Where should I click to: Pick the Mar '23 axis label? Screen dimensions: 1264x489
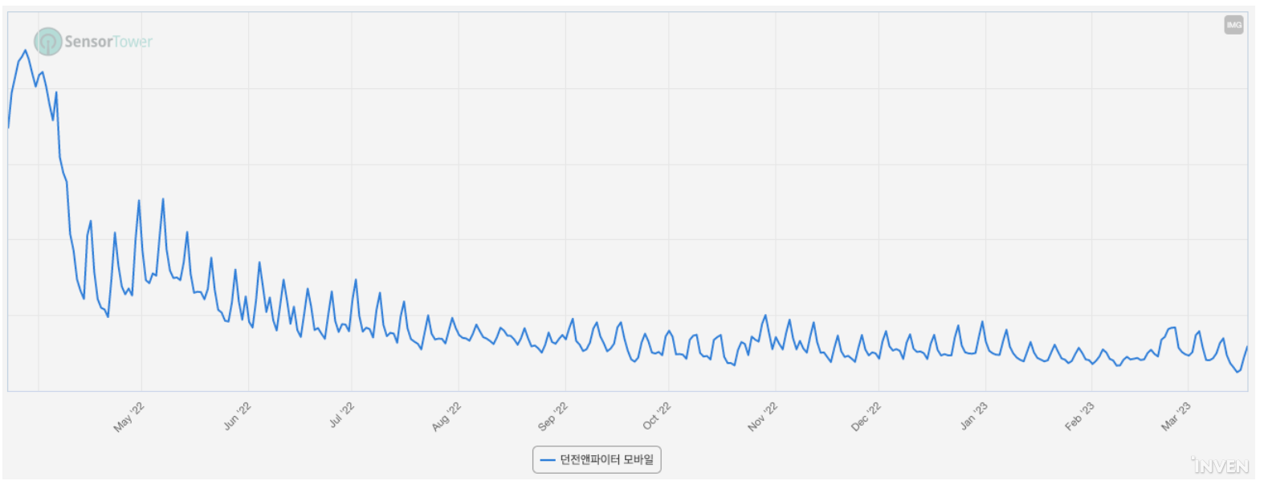tap(1176, 417)
